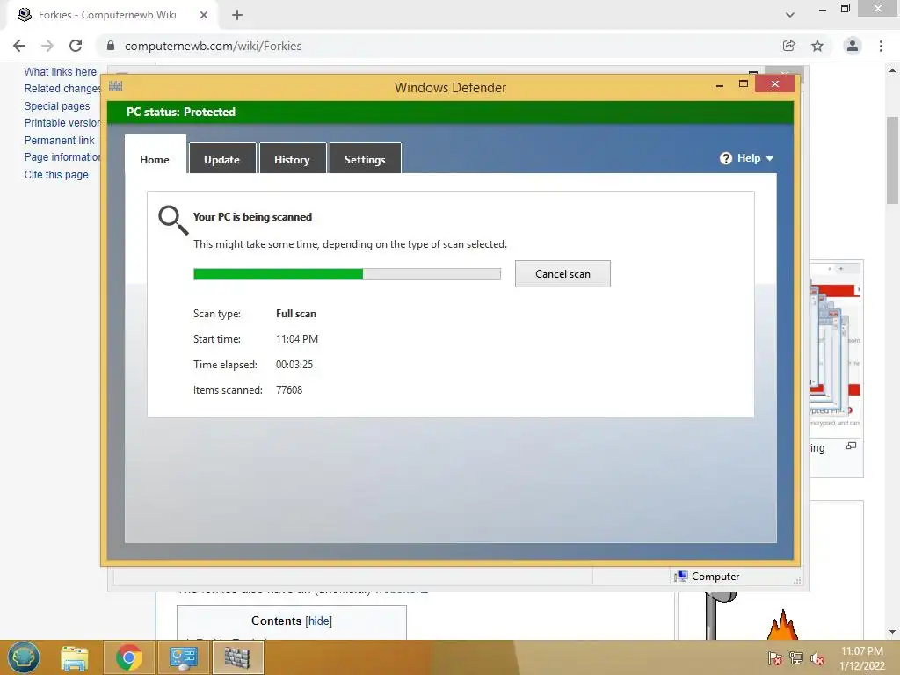The height and width of the screenshot is (675, 900).
Task: Open the Chrome profile avatar
Action: 853,46
